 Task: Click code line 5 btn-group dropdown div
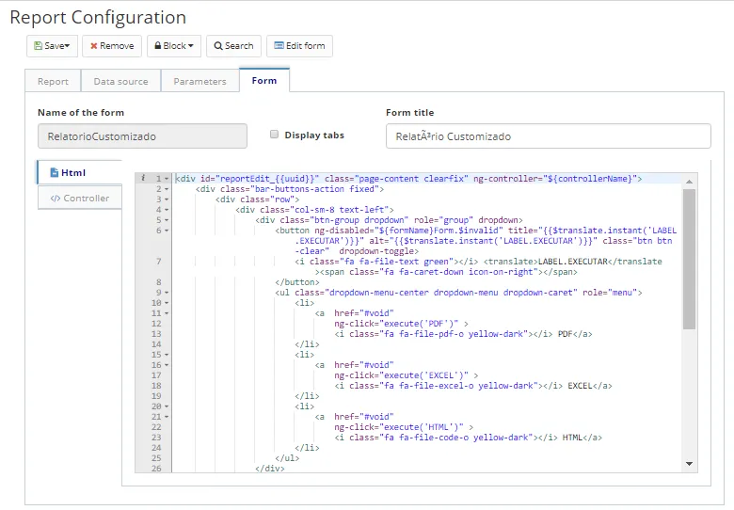[x=389, y=220]
